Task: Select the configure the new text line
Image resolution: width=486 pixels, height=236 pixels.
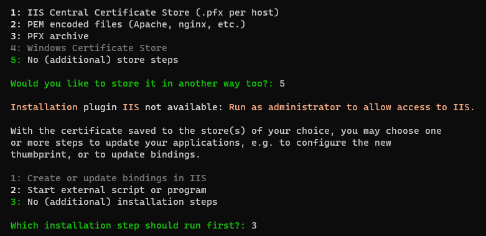Action: click(x=201, y=143)
